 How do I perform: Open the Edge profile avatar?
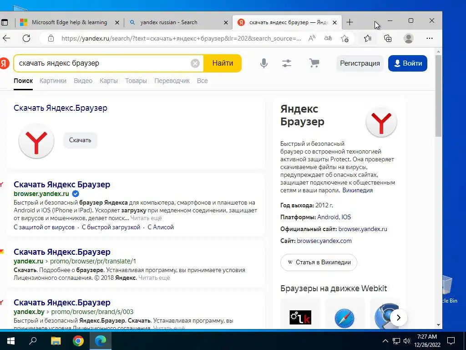409,38
